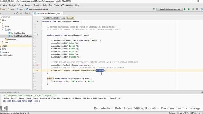Open the Navigate menu
The width and height of the screenshot is (203, 114).
(13, 5)
